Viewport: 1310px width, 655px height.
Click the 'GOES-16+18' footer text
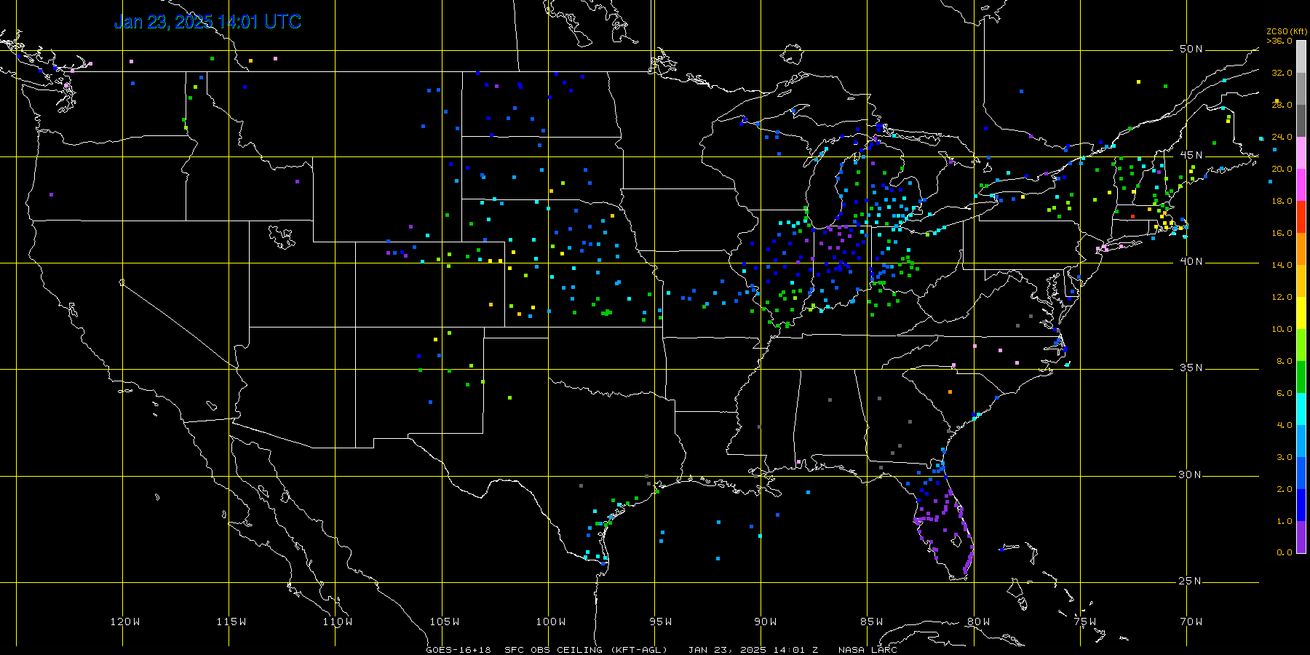pos(458,649)
